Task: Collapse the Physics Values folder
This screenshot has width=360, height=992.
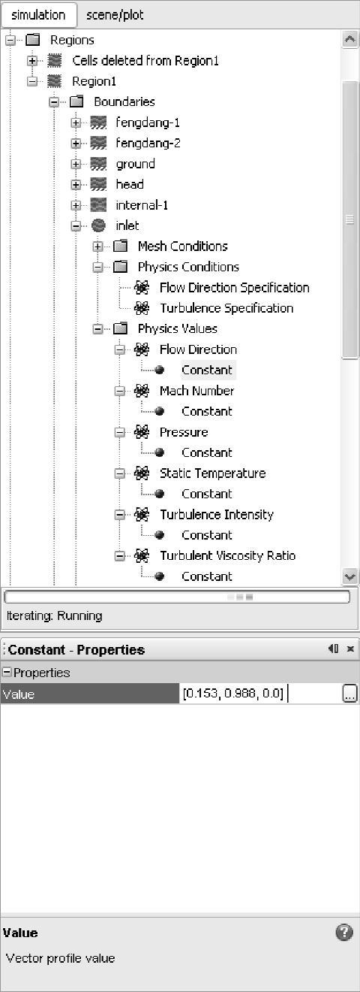Action: [x=98, y=328]
